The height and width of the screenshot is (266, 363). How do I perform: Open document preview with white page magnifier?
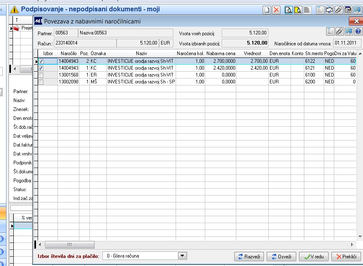coord(289,10)
